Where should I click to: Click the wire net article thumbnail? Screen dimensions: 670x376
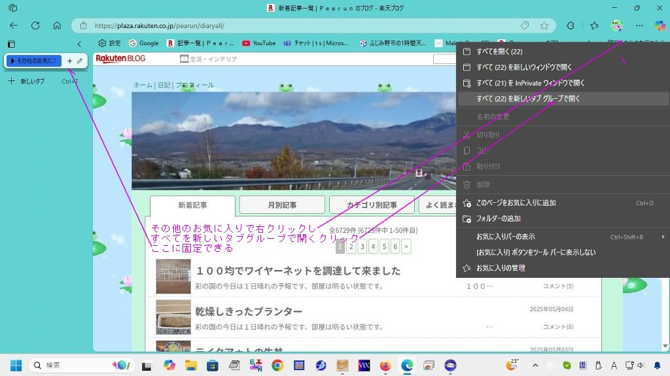tap(173, 276)
